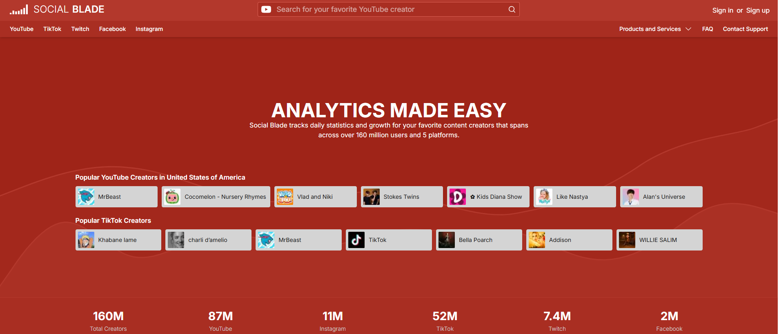Open the Khabane lame TikTok card
Screen dimensions: 779x334
(x=118, y=240)
